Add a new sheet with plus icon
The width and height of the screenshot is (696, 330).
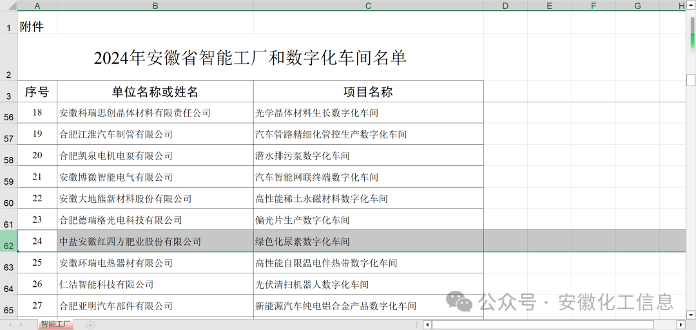tap(91, 325)
